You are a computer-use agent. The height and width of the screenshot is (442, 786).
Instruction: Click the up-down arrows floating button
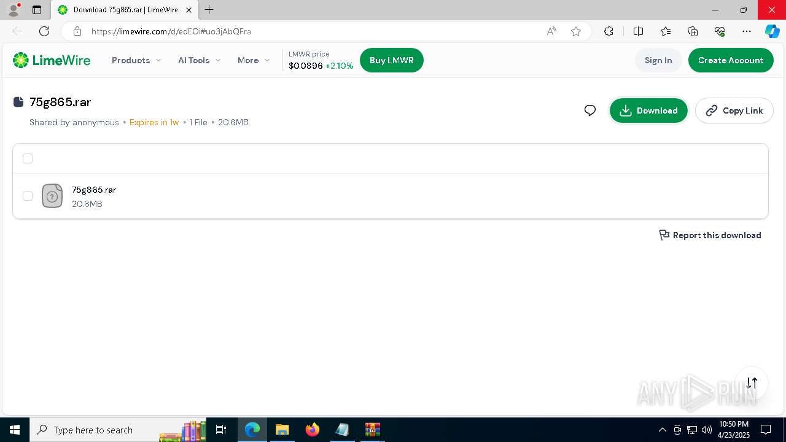pyautogui.click(x=752, y=383)
